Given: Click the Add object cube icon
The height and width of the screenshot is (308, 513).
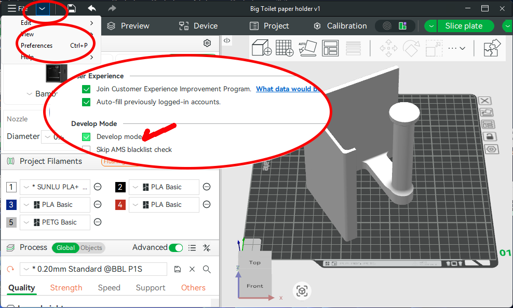Looking at the screenshot, I should 262,49.
